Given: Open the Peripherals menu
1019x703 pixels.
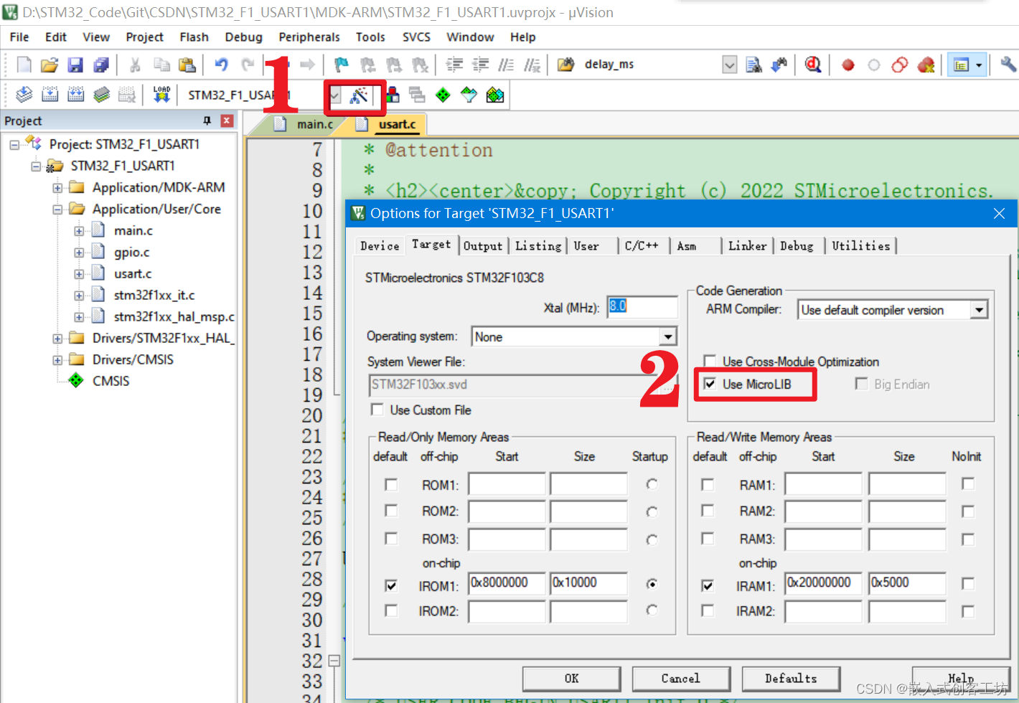Looking at the screenshot, I should (x=309, y=37).
